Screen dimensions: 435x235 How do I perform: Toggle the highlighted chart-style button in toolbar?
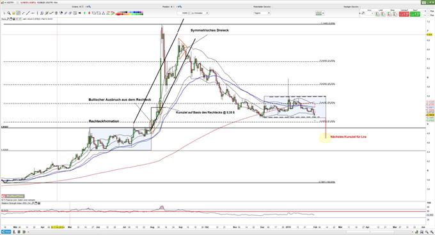click(19, 13)
